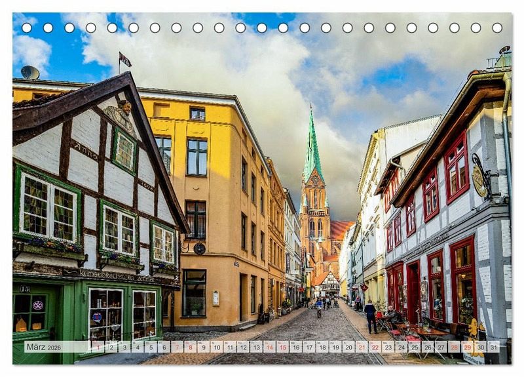Screen dimensions: 524x377
Task: Click the Kunstdrechslerei shop sign lettering
Action: [x=117, y=276]
